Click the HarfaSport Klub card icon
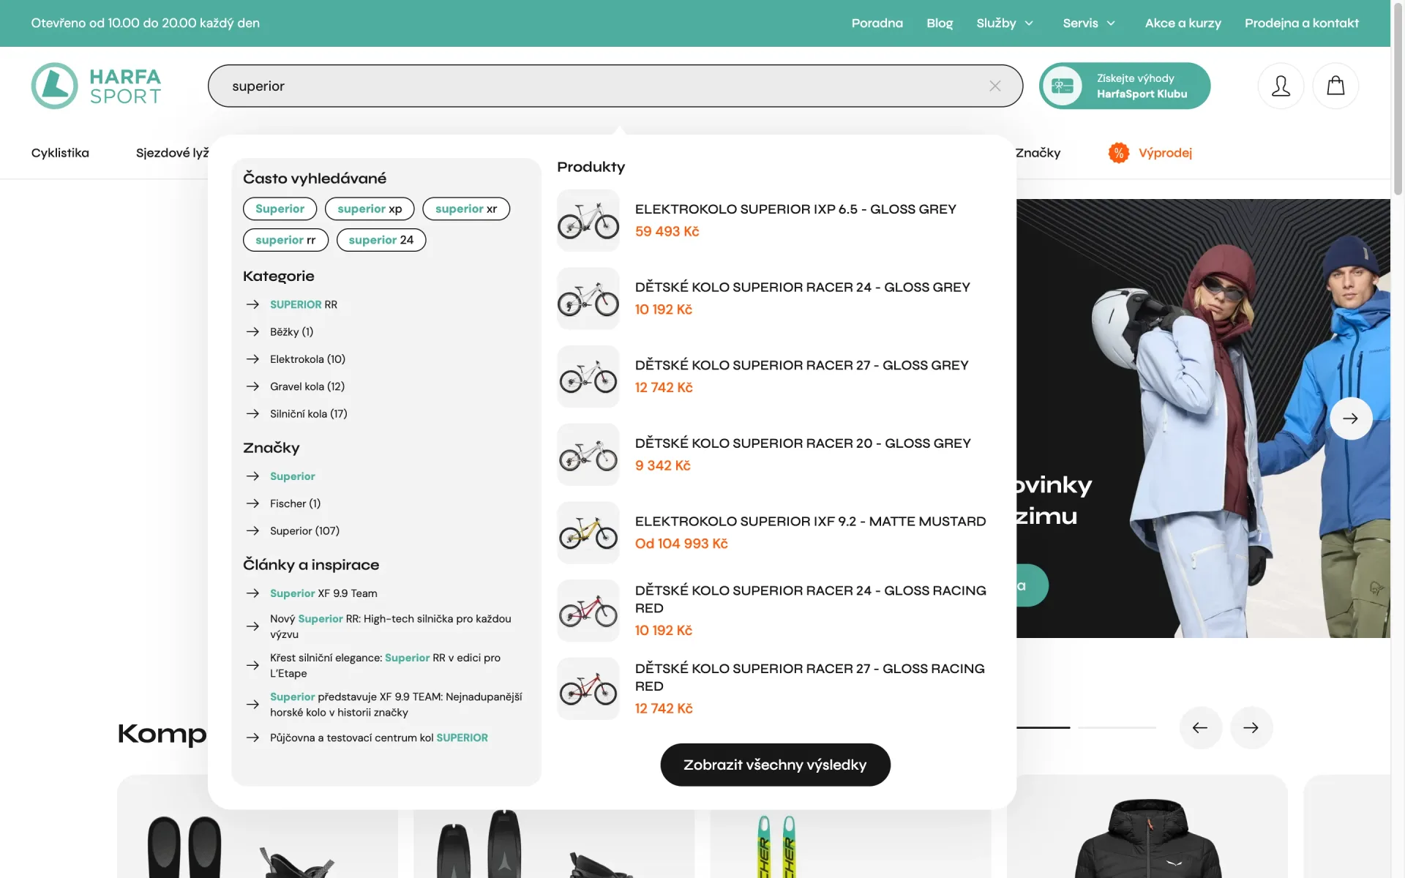1405x878 pixels. click(1062, 86)
